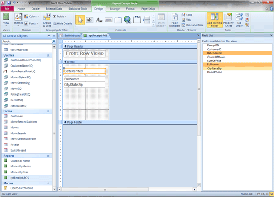274x197 pixels.
Task: Insert a Logo in the header
Action: (187, 15)
